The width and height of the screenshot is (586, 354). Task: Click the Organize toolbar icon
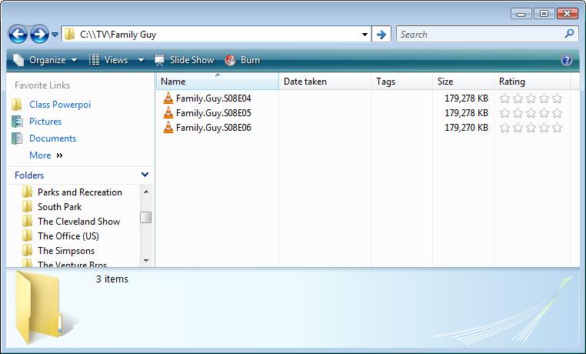[x=18, y=60]
